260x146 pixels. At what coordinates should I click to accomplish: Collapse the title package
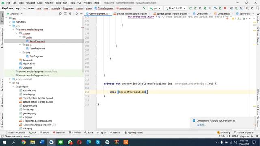20,52
